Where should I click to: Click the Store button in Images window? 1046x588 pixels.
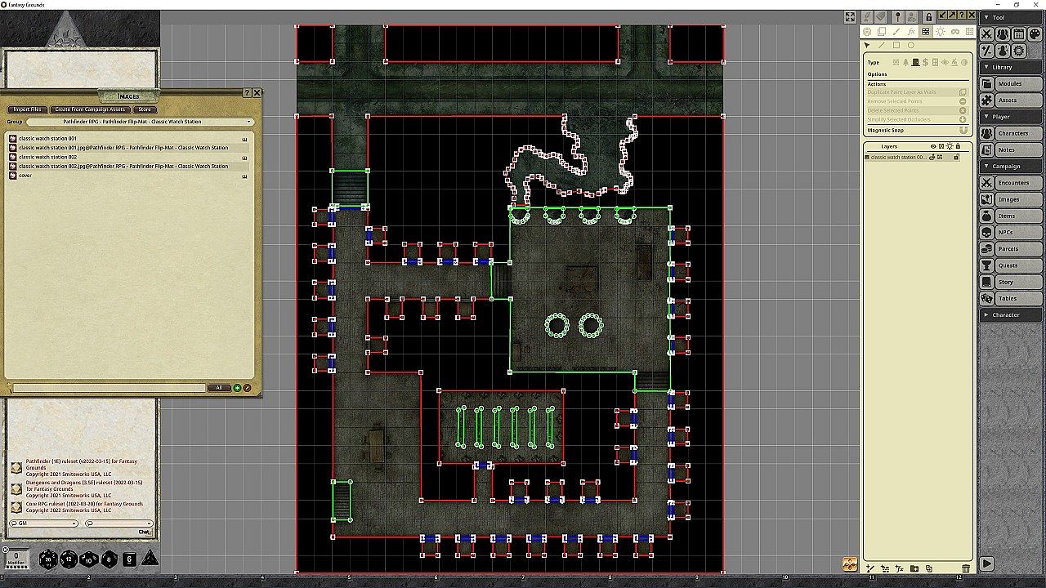145,109
